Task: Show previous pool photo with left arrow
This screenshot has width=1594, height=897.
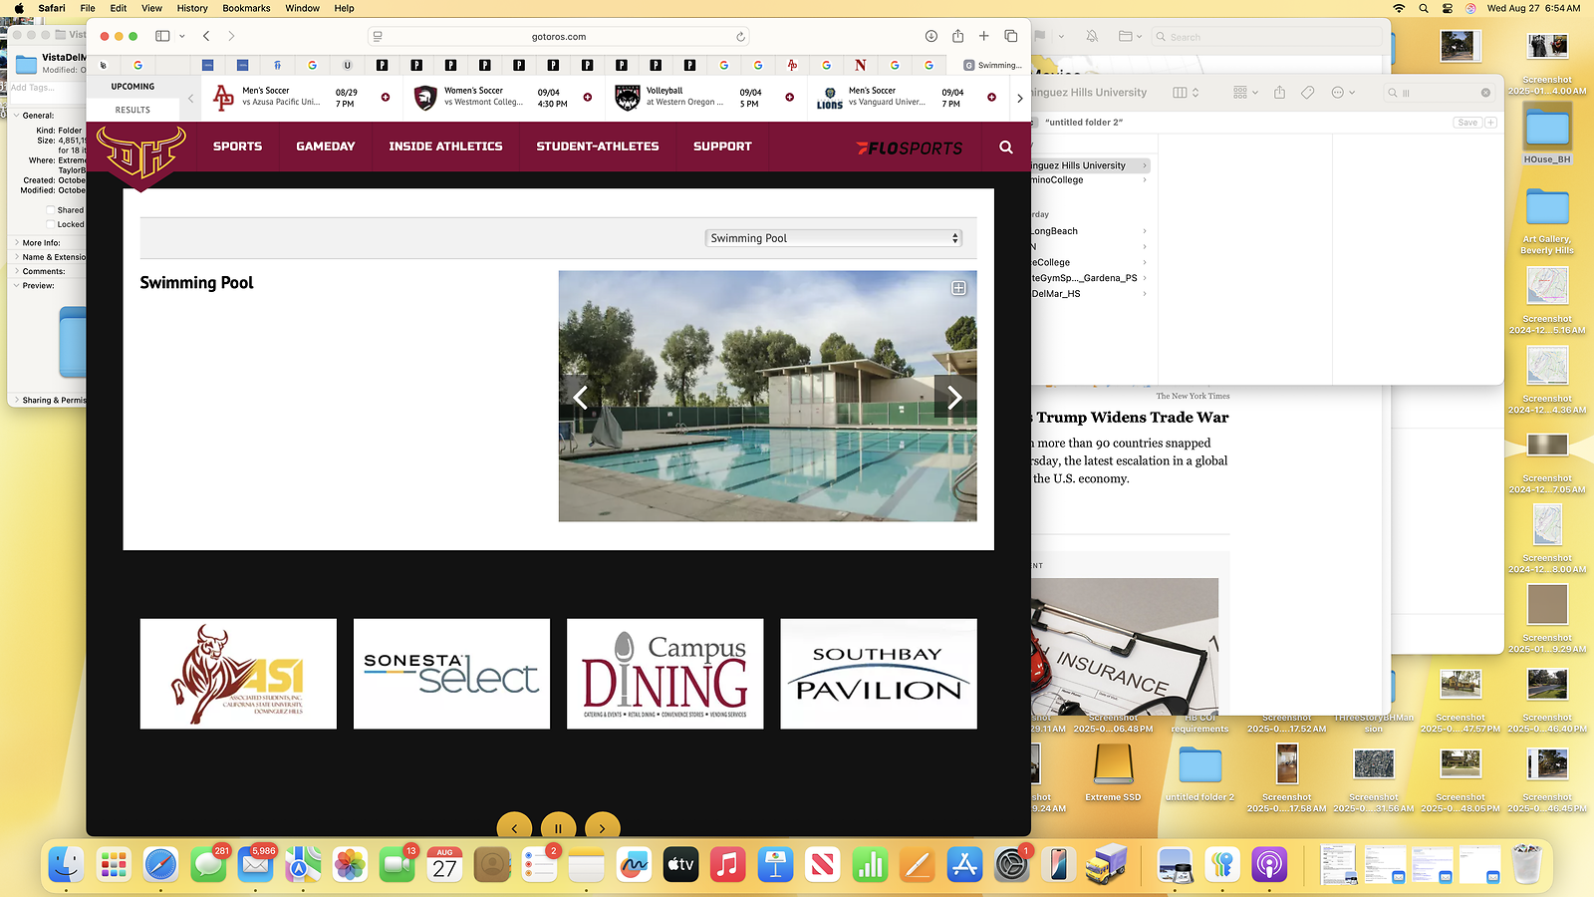Action: coord(580,398)
